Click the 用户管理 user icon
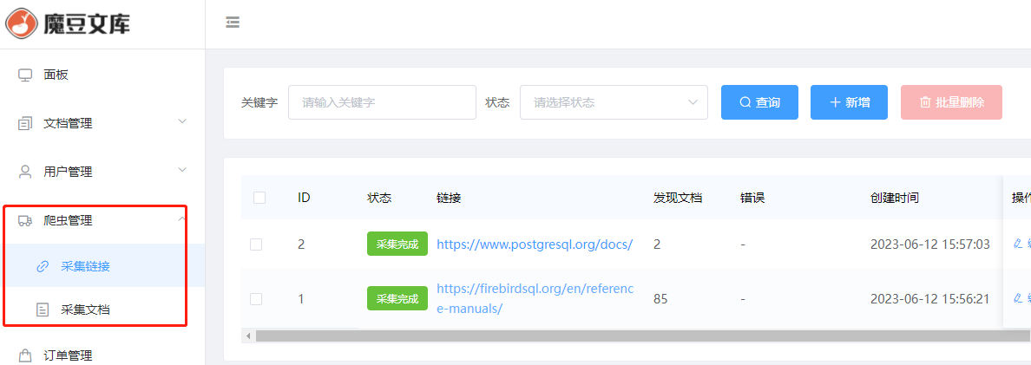The image size is (1031, 365). coord(25,172)
